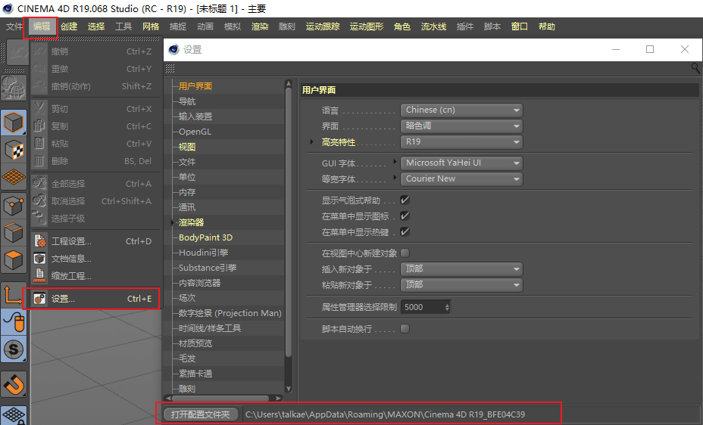Viewport: 703px width, 425px height.
Task: Toggle the 在菜单中显示图标 checkbox
Action: [x=405, y=216]
